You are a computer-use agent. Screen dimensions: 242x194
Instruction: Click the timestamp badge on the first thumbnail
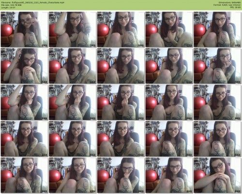pos(45,45)
